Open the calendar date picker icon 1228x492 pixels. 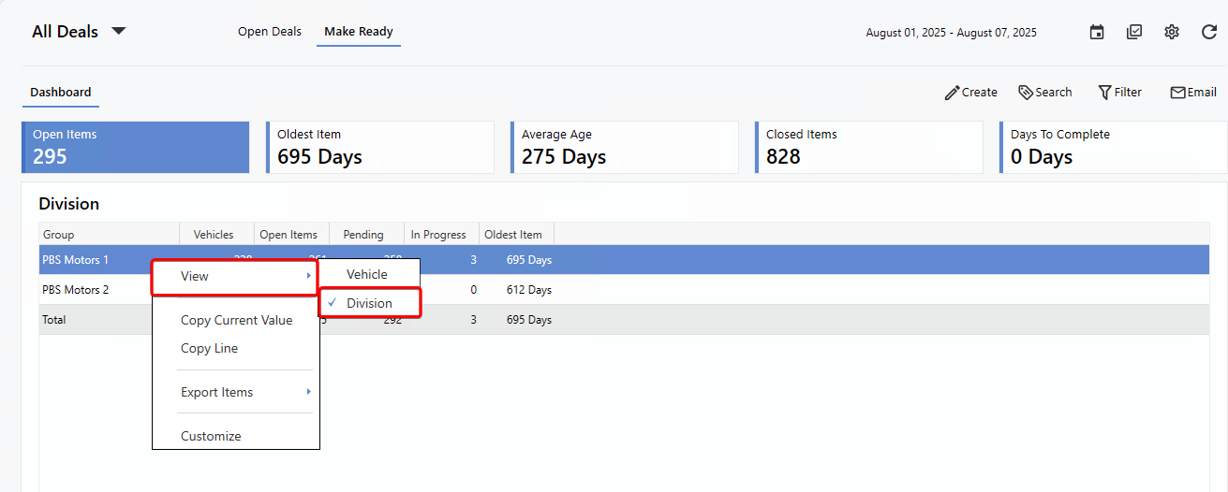point(1097,32)
